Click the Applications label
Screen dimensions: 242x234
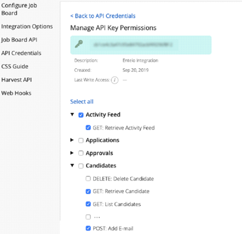pos(103,140)
